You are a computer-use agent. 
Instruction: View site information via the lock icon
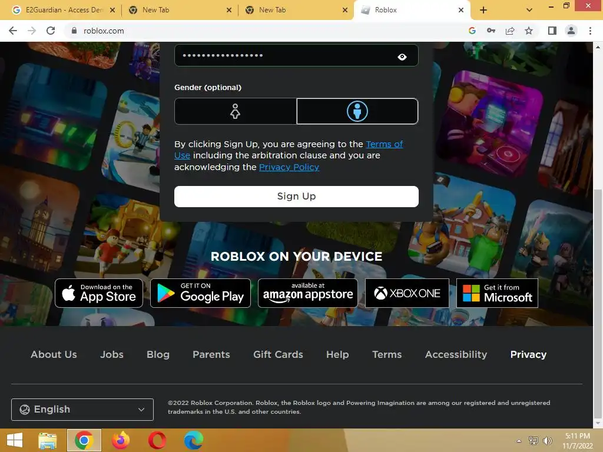click(x=74, y=31)
